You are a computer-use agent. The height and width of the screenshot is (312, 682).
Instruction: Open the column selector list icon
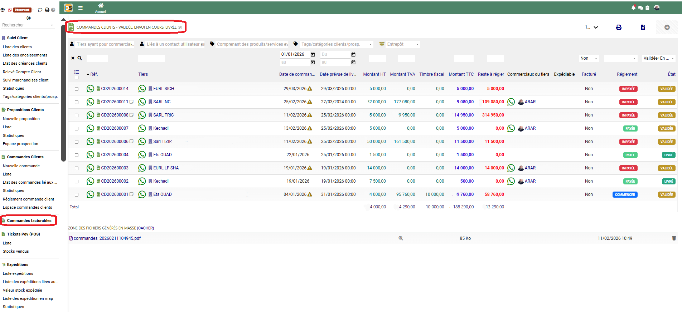[x=77, y=72]
